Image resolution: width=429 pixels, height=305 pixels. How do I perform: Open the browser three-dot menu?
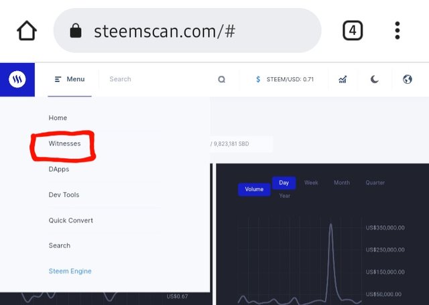[x=397, y=31]
